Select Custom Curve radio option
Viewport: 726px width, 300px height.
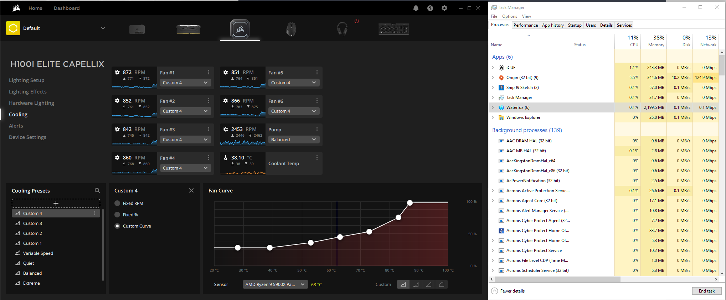pyautogui.click(x=117, y=226)
